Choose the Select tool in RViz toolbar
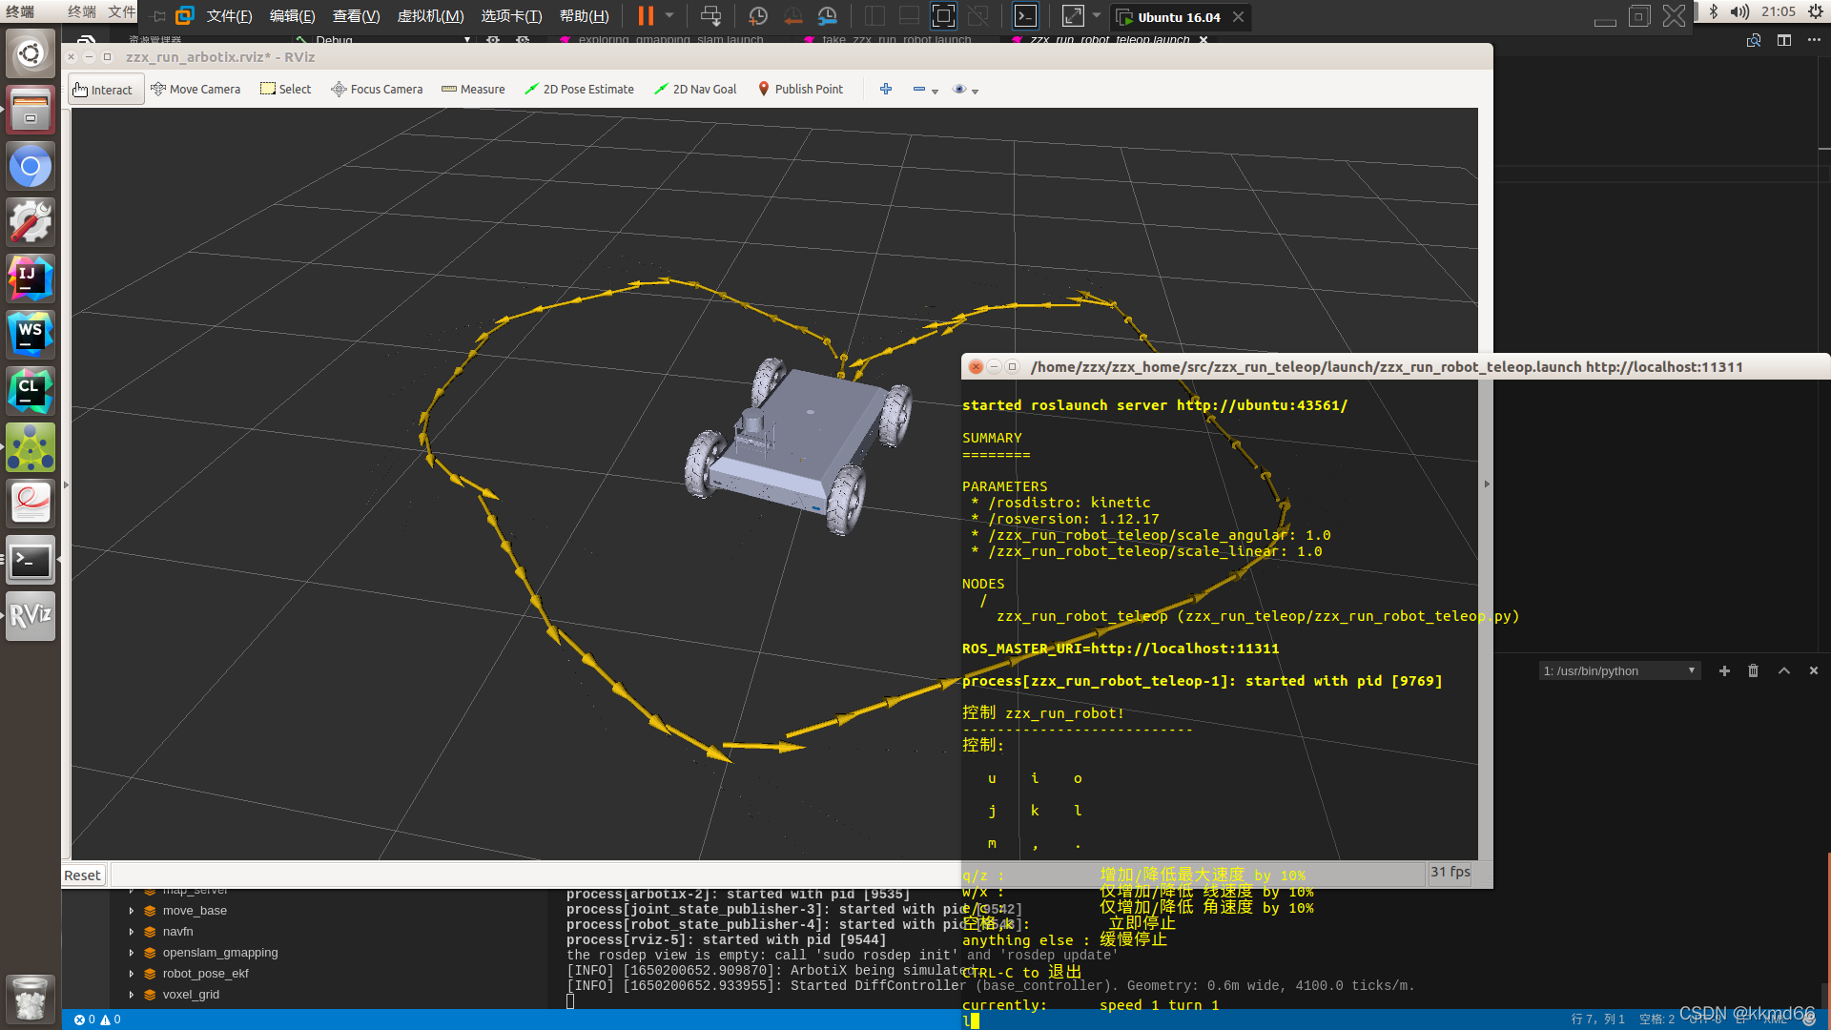 [286, 90]
